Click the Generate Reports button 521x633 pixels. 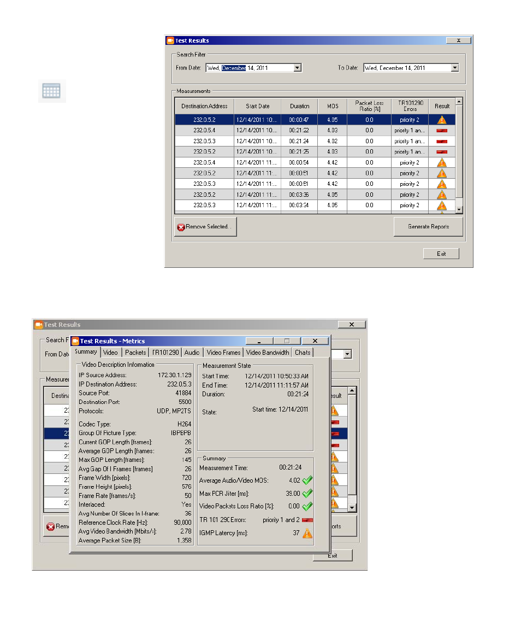428,226
